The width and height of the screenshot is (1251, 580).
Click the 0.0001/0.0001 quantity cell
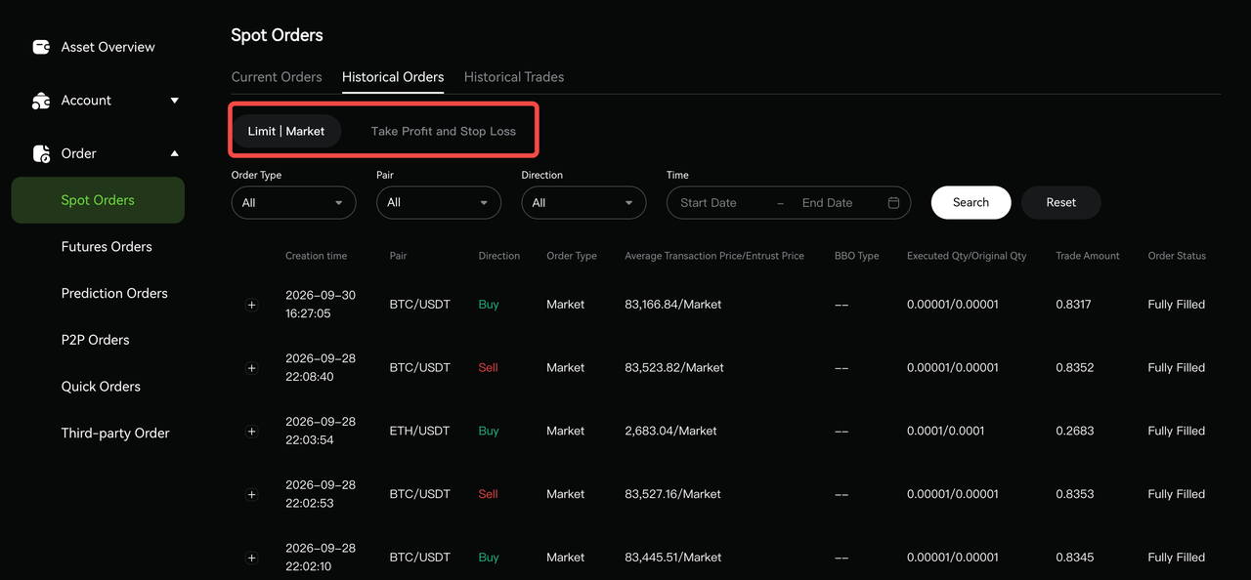945,432
